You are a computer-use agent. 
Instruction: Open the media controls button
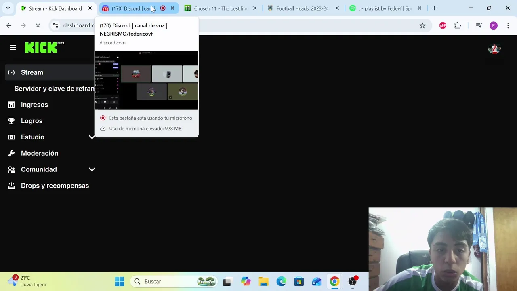pos(479,25)
